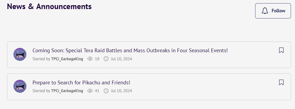Click the eye views icon on the Pikachu thread
This screenshot has height=109, width=295.
[90, 91]
